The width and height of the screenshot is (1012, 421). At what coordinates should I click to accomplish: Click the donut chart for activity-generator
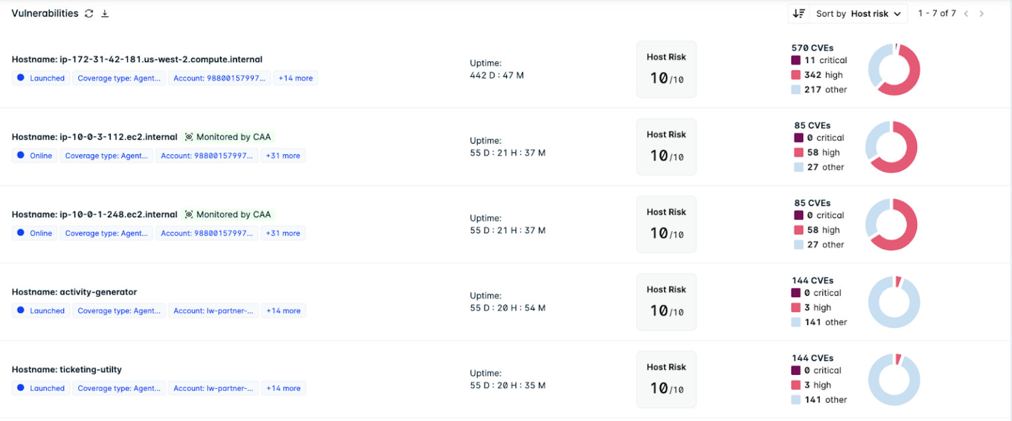point(894,302)
